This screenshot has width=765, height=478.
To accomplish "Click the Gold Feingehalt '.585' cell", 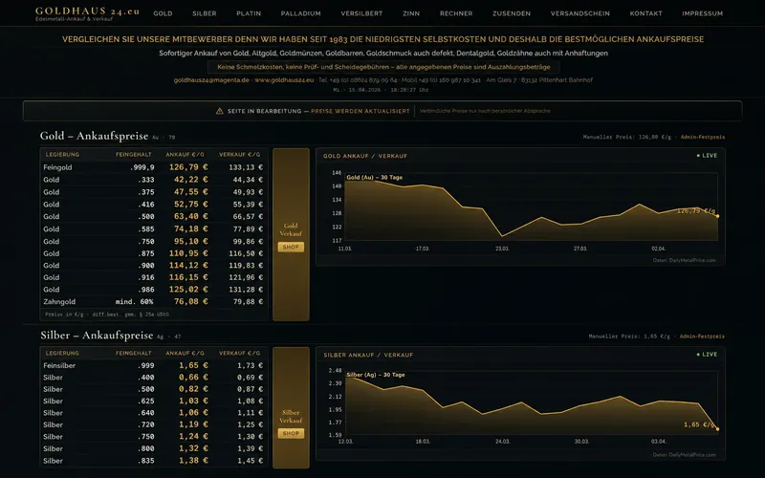I will (x=146, y=228).
